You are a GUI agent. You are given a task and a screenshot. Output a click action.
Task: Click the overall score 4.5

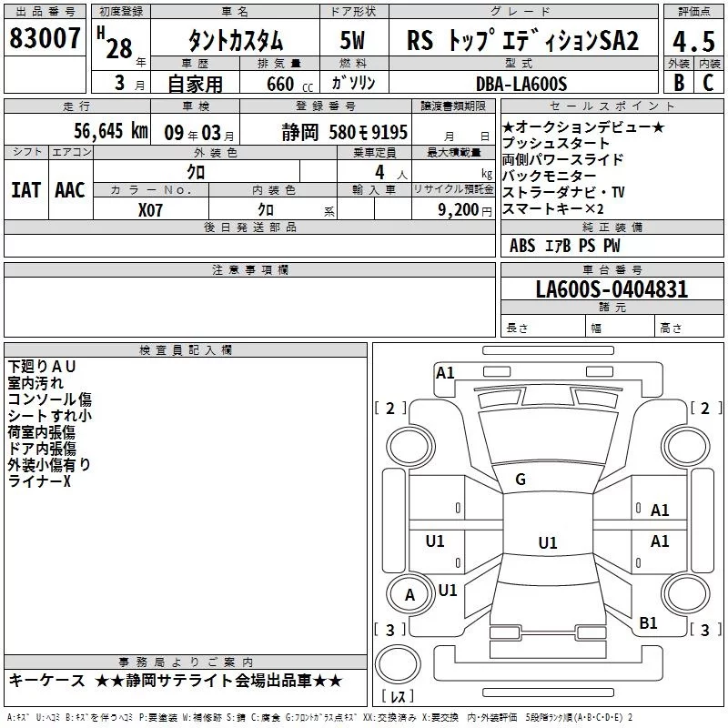[x=693, y=41]
